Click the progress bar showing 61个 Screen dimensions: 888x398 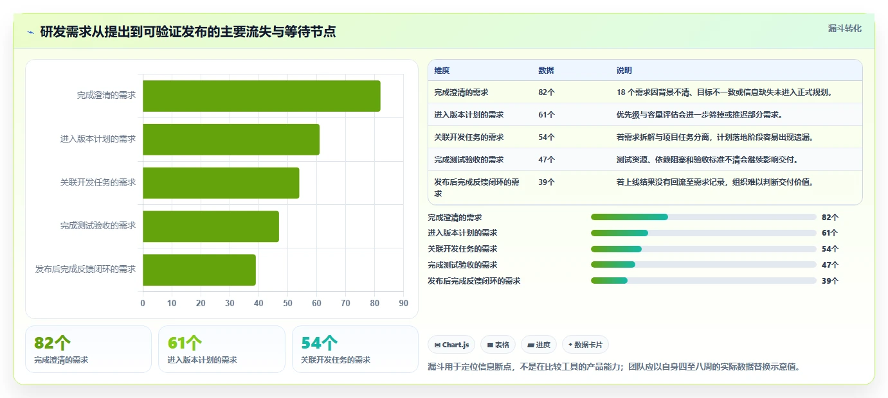click(x=703, y=233)
